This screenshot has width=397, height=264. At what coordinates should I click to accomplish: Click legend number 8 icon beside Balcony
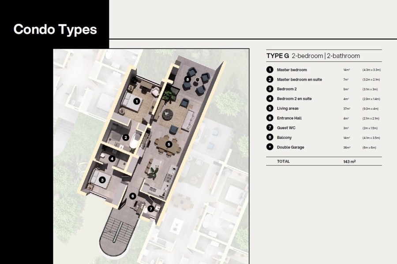click(x=270, y=138)
